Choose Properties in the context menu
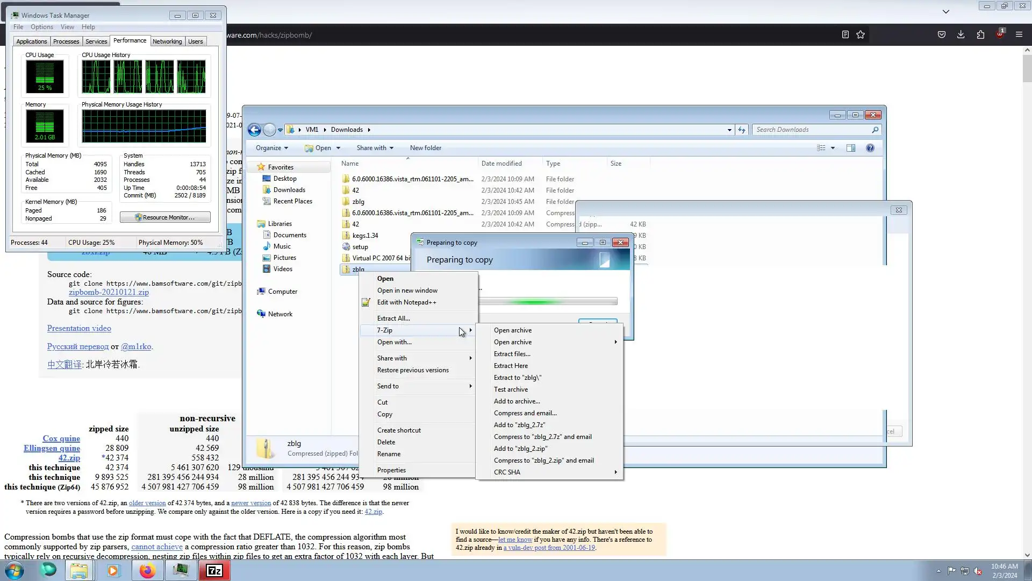Screen dimensions: 1032x581 click(x=391, y=470)
